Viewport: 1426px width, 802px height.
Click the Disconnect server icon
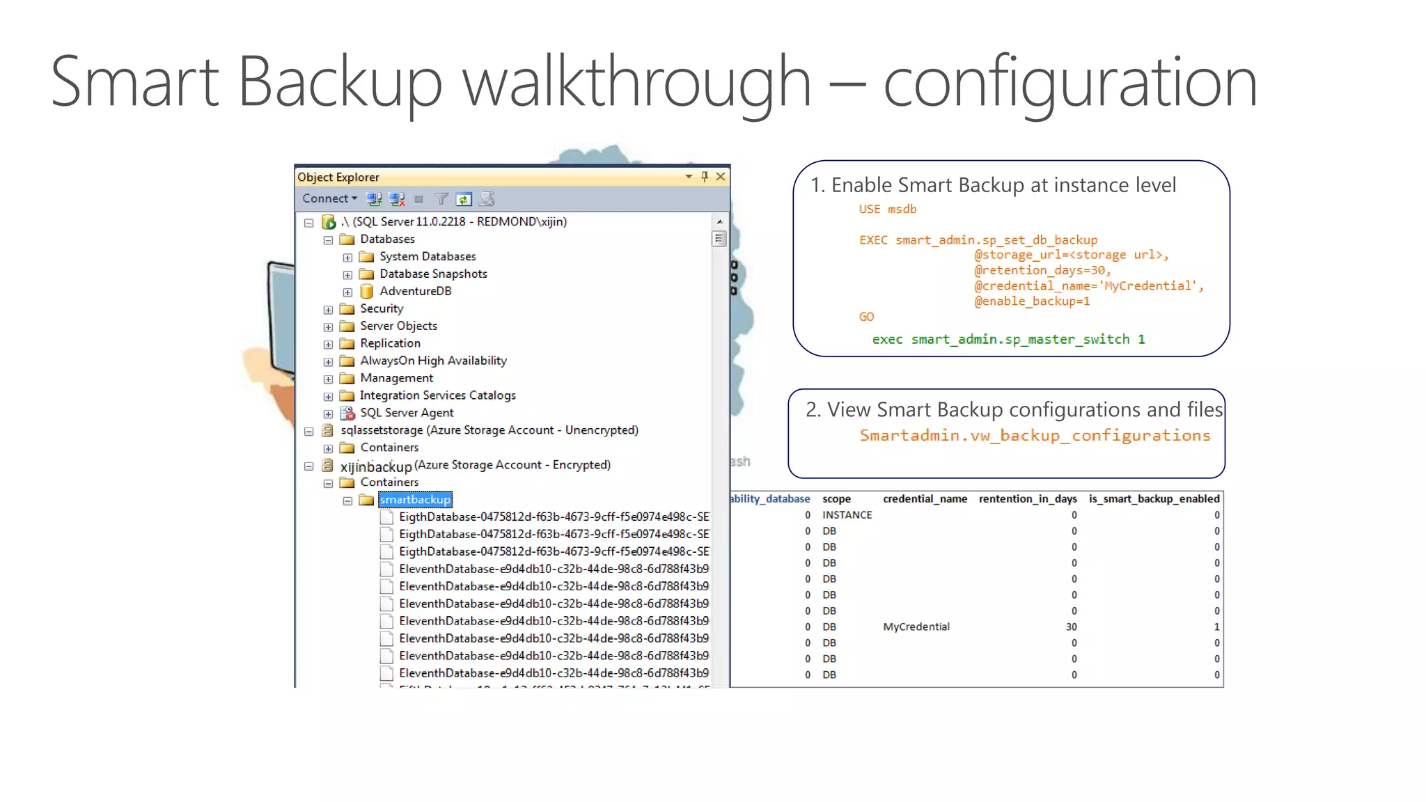(397, 199)
